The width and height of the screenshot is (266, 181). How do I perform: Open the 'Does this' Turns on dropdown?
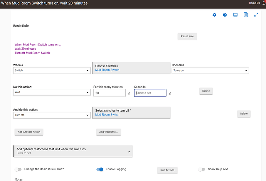210,70
